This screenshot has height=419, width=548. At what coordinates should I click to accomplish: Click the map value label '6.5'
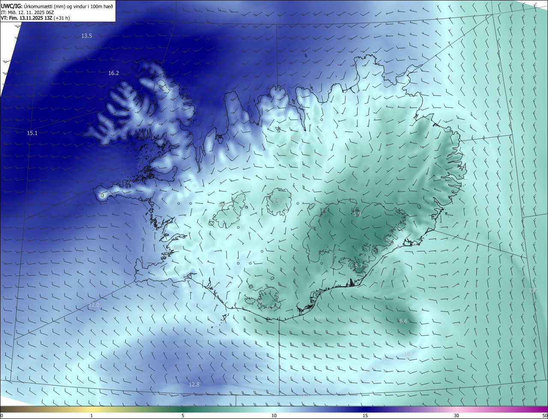click(271, 308)
